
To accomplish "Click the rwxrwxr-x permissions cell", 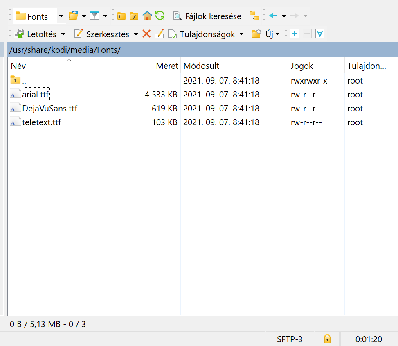I will [309, 81].
